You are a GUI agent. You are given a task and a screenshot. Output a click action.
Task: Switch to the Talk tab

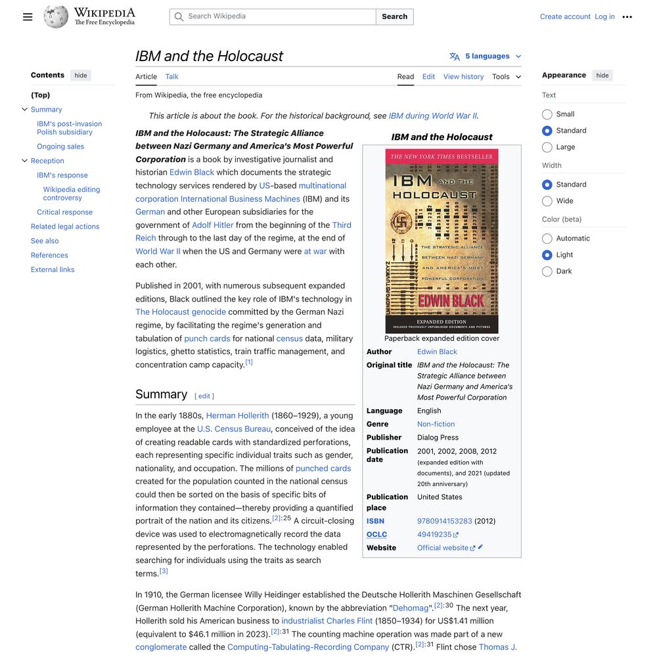point(171,77)
